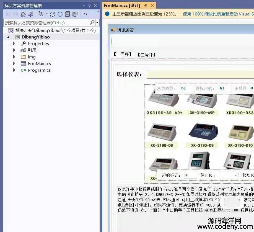Collapse the DibangYibiao project node arrow
254x232 pixels.
(8, 37)
